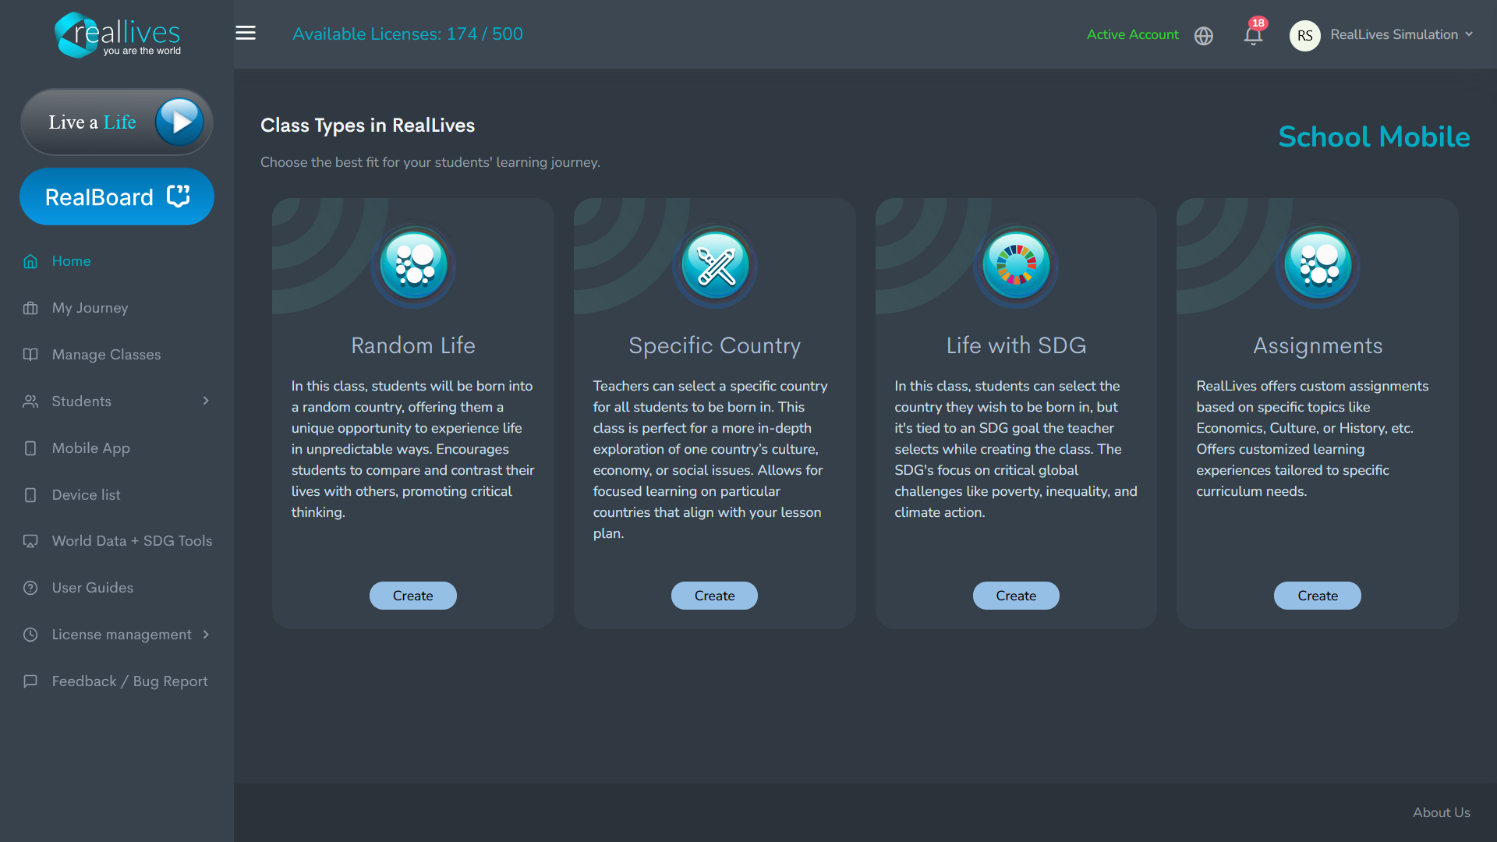1497x842 pixels.
Task: Toggle the hamburger menu icon
Action: coord(246,33)
